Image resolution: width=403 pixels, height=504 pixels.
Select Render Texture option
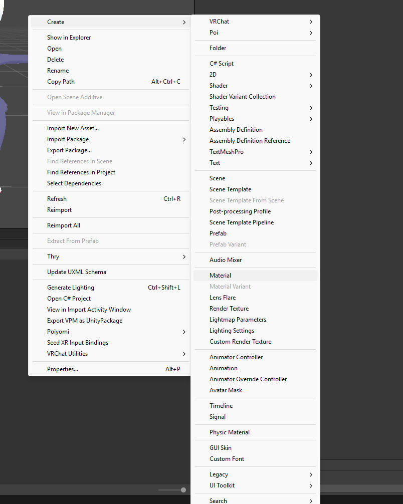point(229,309)
